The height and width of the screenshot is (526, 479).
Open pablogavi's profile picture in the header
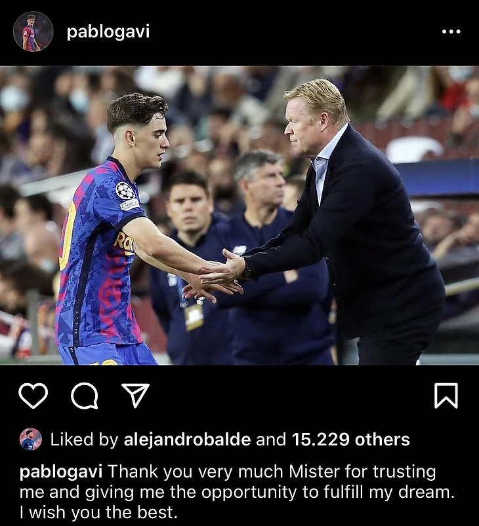point(33,31)
